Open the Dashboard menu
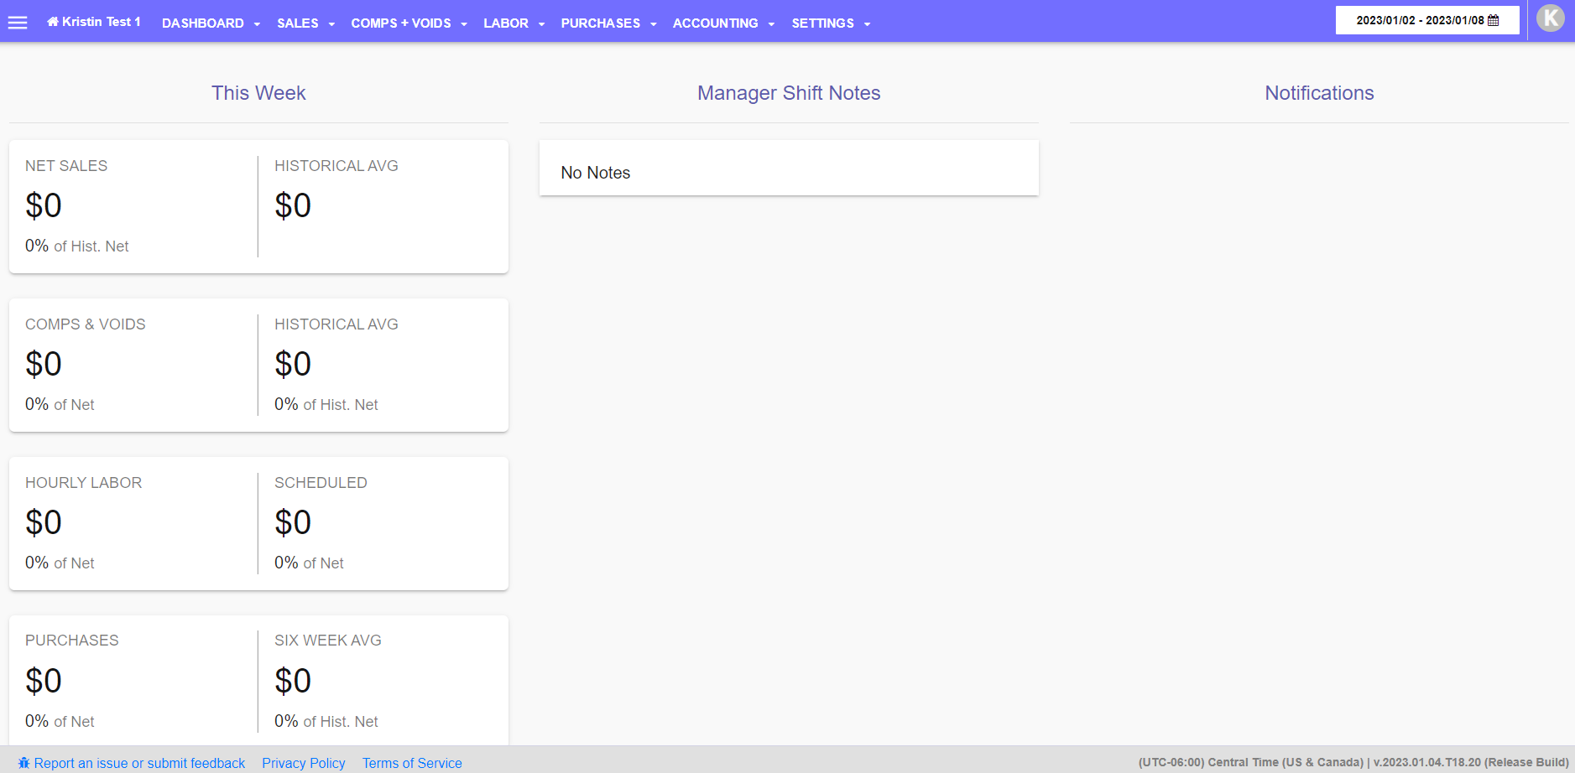This screenshot has width=1575, height=773. 203,23
